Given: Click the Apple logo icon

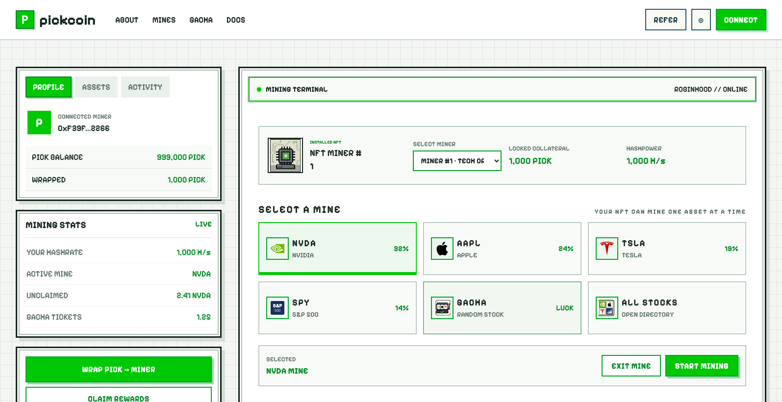Looking at the screenshot, I should point(442,249).
